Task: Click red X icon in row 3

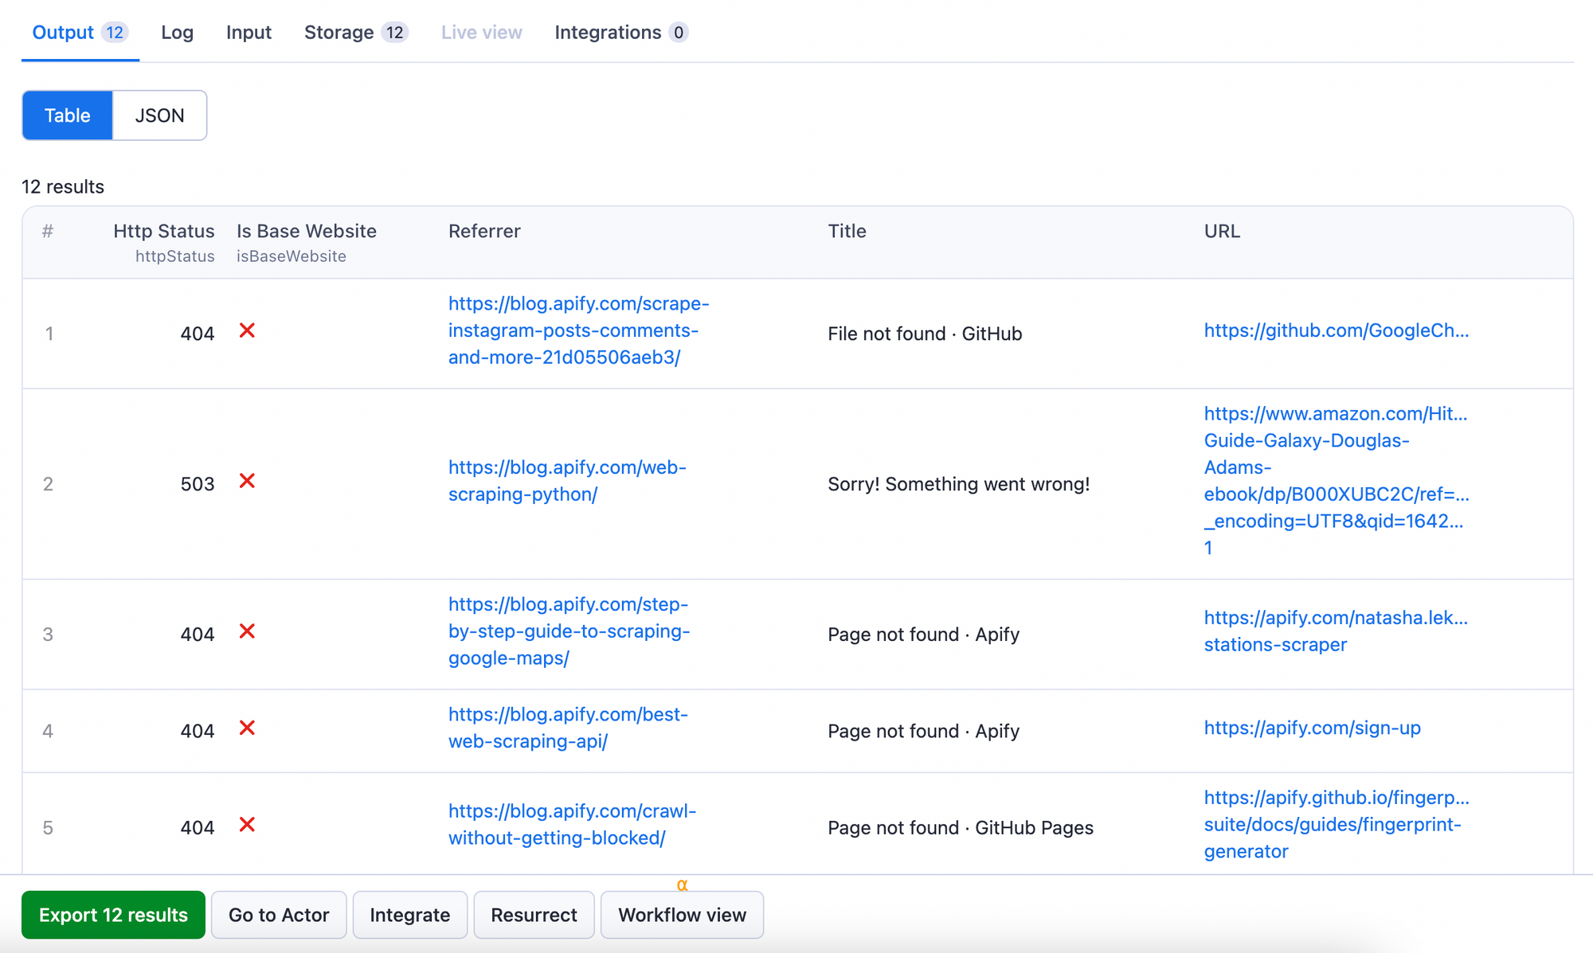Action: coord(247,631)
